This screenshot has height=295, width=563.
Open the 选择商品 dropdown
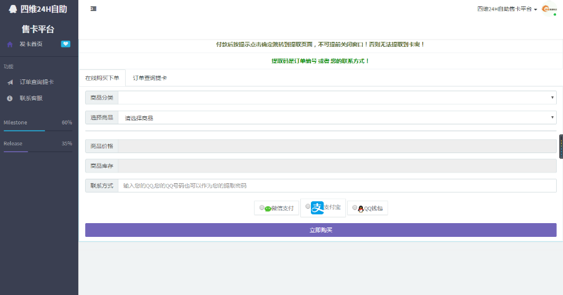[x=337, y=117]
